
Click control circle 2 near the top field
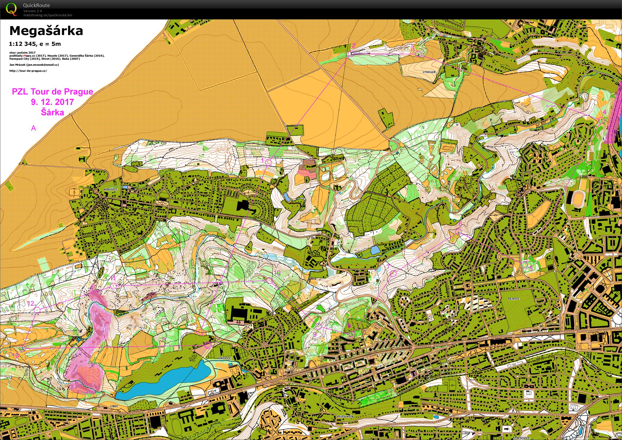[x=352, y=53]
